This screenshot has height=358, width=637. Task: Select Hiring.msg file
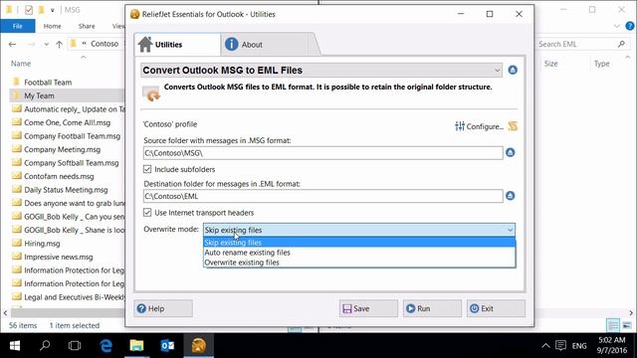point(42,243)
